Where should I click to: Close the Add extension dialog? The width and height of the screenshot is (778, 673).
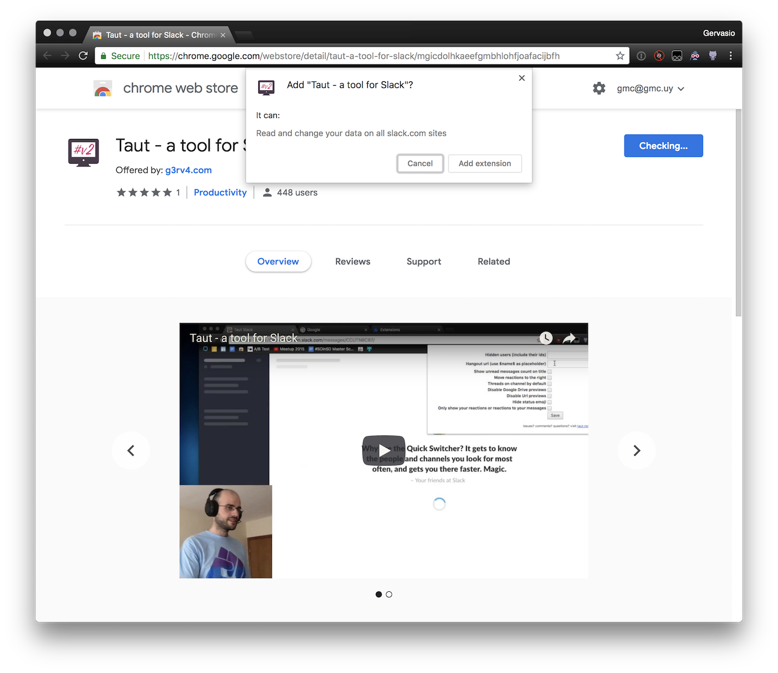(x=522, y=78)
